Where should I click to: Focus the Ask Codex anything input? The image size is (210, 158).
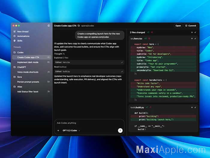89,123
